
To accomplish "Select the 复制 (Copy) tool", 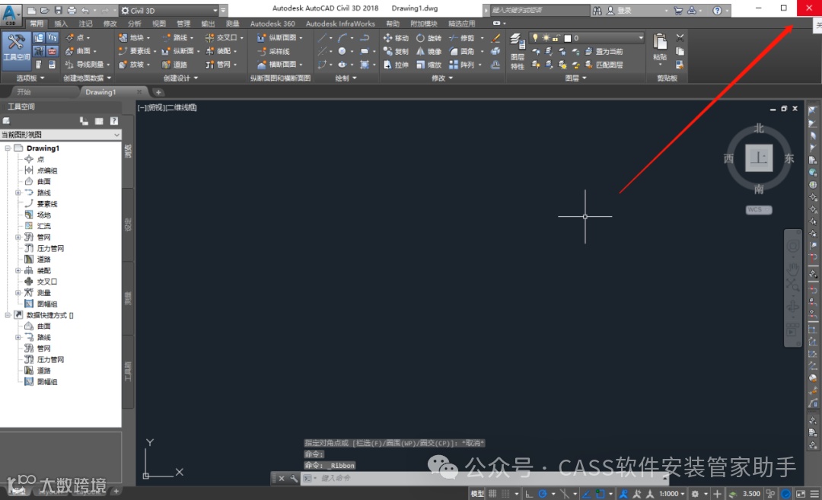I will pos(396,51).
